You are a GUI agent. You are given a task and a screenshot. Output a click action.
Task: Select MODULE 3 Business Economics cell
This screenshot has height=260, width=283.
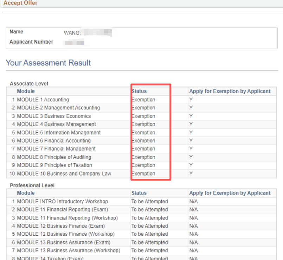coord(54,116)
